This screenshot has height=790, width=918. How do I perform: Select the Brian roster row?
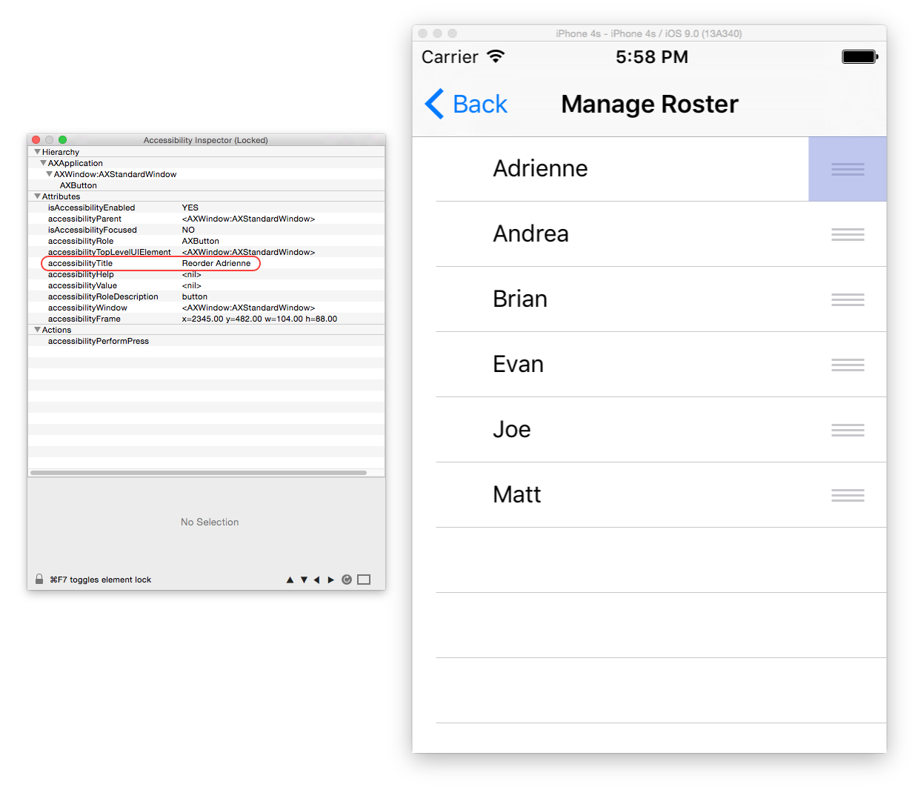(x=649, y=299)
